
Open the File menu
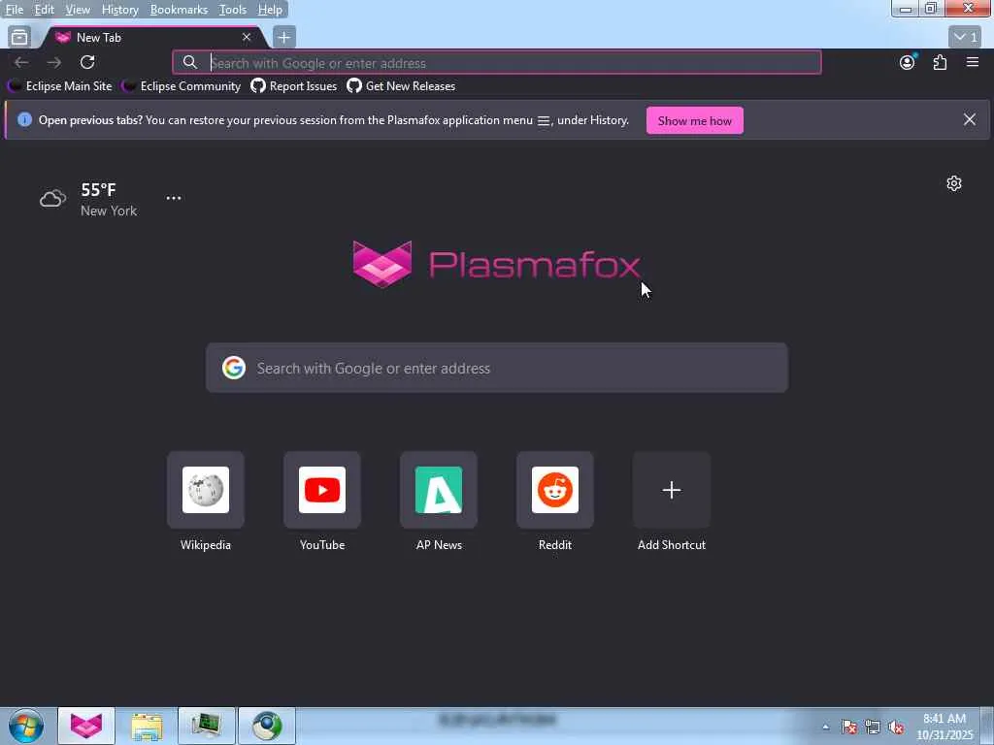tap(14, 10)
